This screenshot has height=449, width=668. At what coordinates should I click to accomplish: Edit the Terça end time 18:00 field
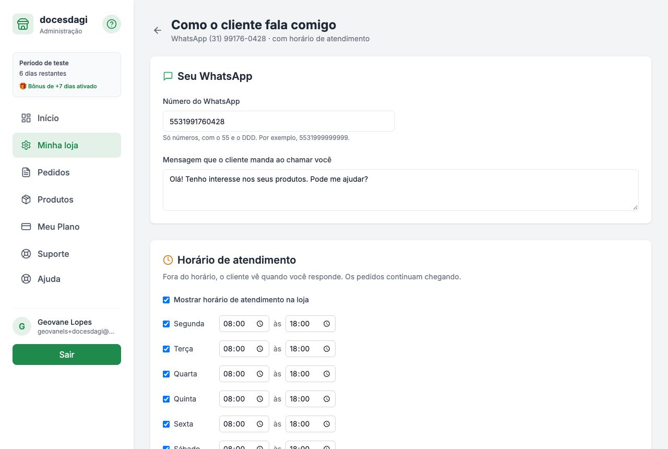(311, 349)
